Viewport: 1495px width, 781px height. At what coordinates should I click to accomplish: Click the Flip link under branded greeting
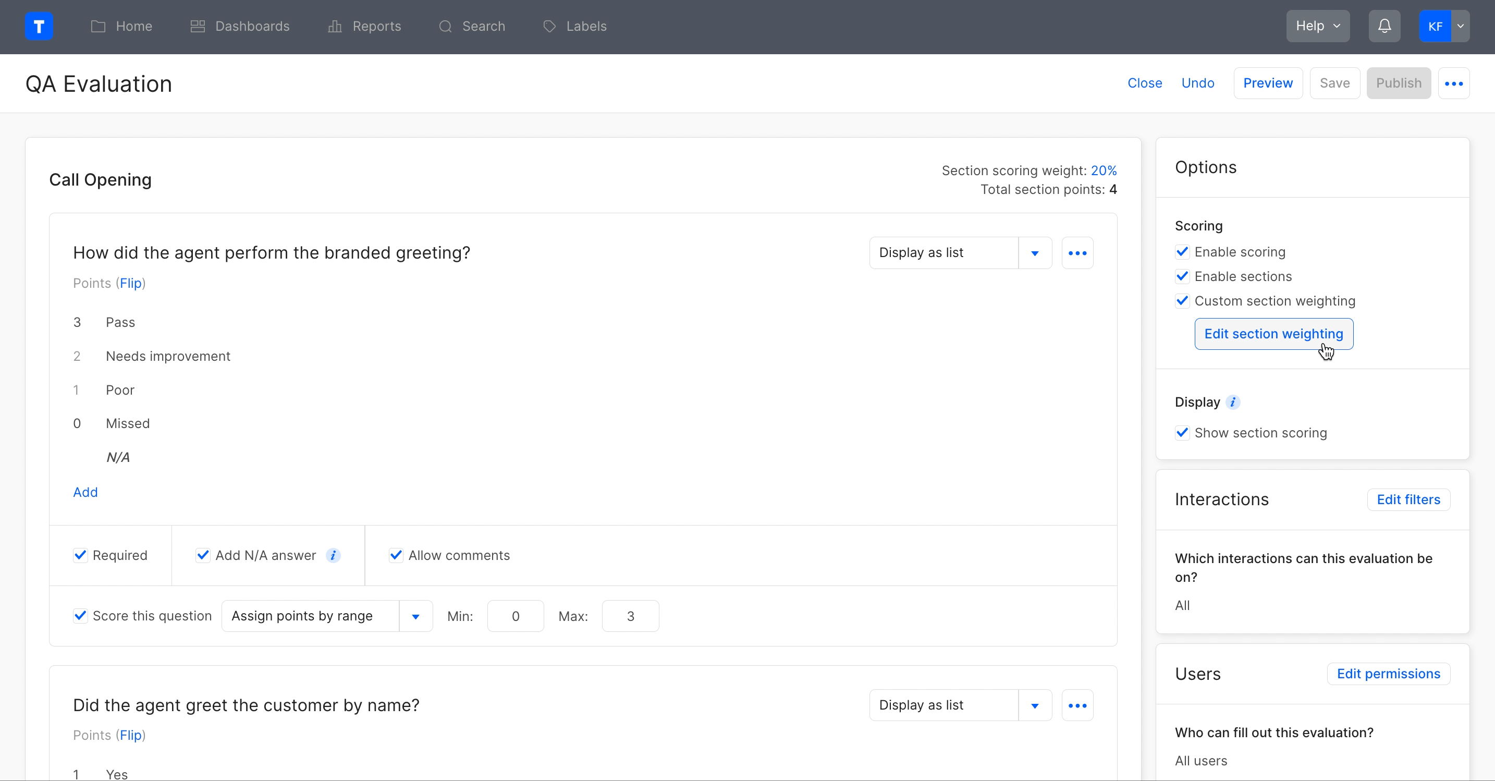[x=131, y=284]
